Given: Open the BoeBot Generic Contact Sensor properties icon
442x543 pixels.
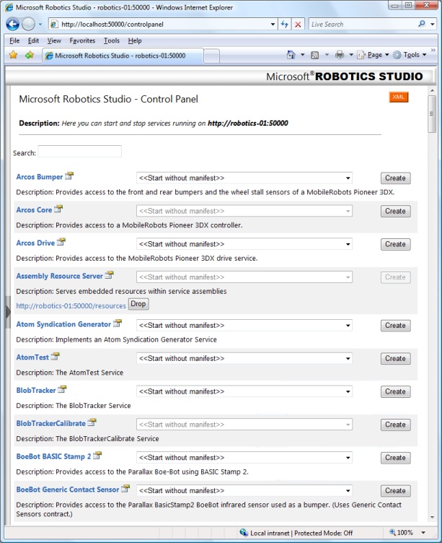Looking at the screenshot, I should click(x=125, y=488).
